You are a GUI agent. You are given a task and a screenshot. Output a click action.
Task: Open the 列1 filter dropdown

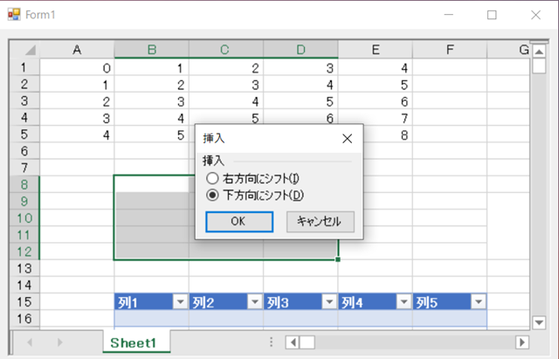(x=179, y=302)
